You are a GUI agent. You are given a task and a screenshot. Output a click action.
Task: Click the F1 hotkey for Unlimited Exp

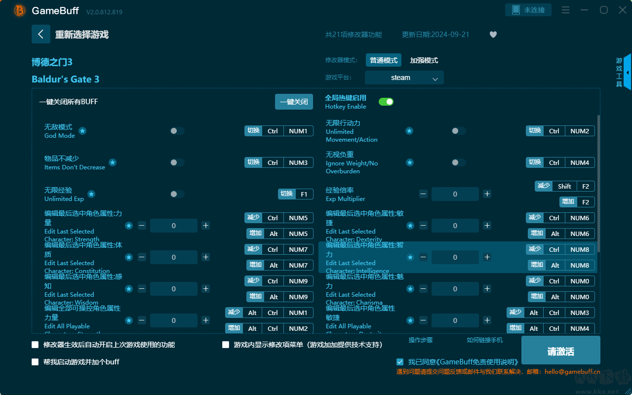pyautogui.click(x=304, y=194)
